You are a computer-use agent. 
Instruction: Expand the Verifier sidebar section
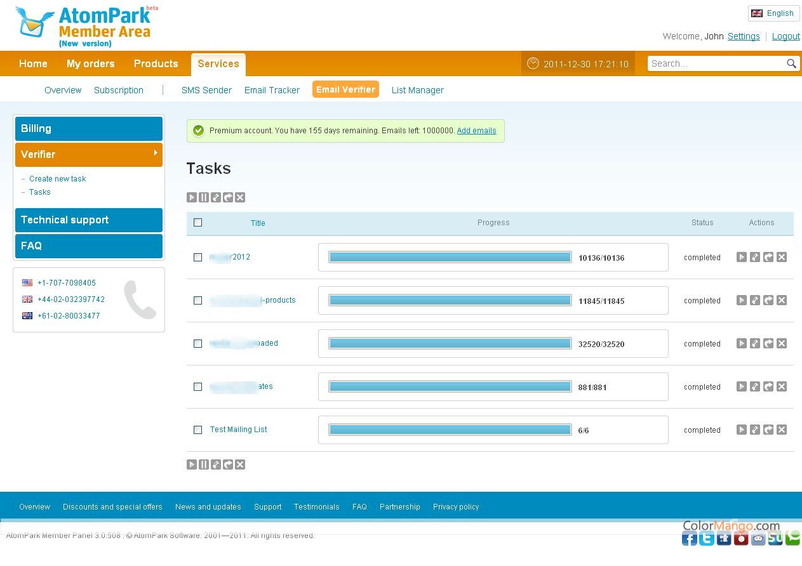click(89, 154)
